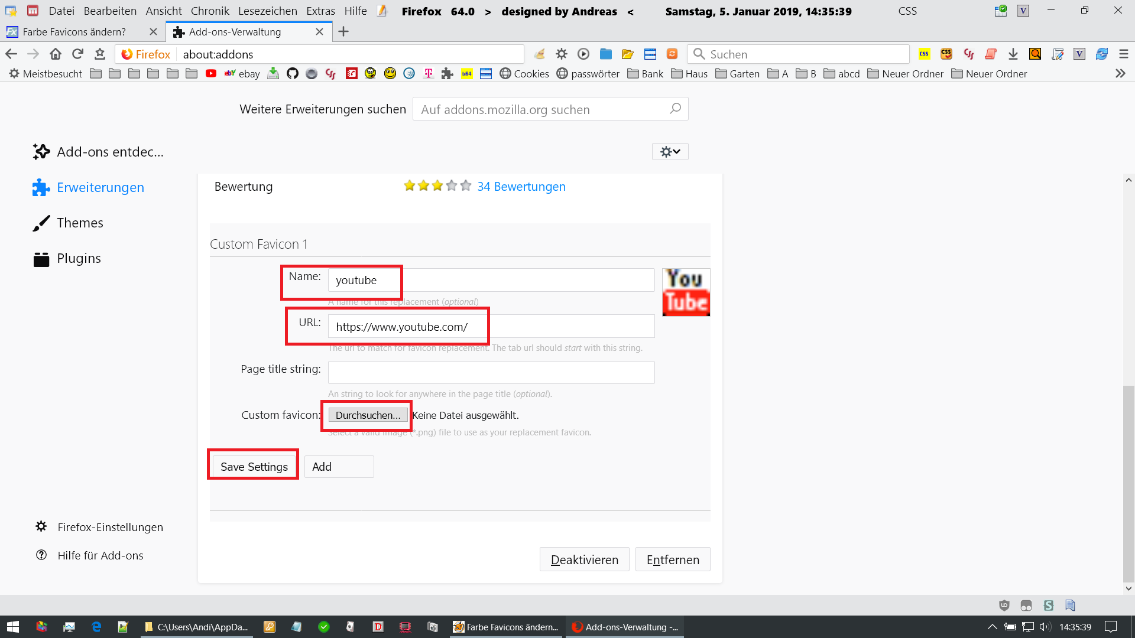Viewport: 1135px width, 638px height.
Task: Click the page's vertical scrollbar thumb
Action: (x=1128, y=483)
